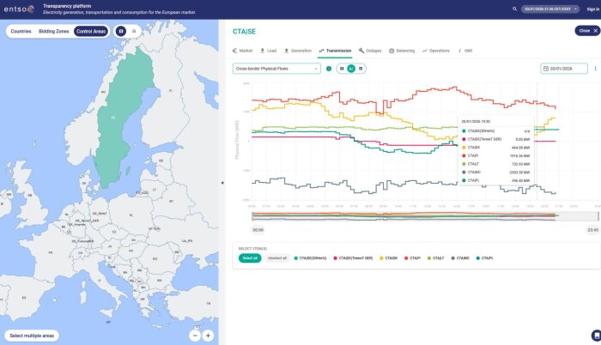Image resolution: width=601 pixels, height=345 pixels.
Task: Select Control Areas map mode
Action: coord(91,31)
